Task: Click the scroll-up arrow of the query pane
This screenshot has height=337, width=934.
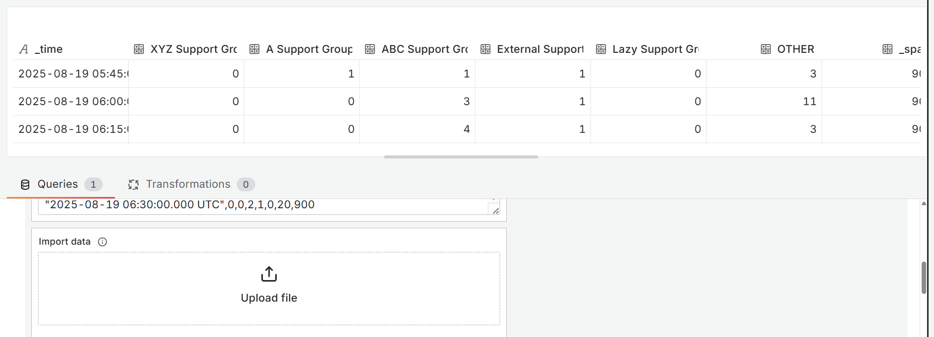Action: [x=924, y=204]
